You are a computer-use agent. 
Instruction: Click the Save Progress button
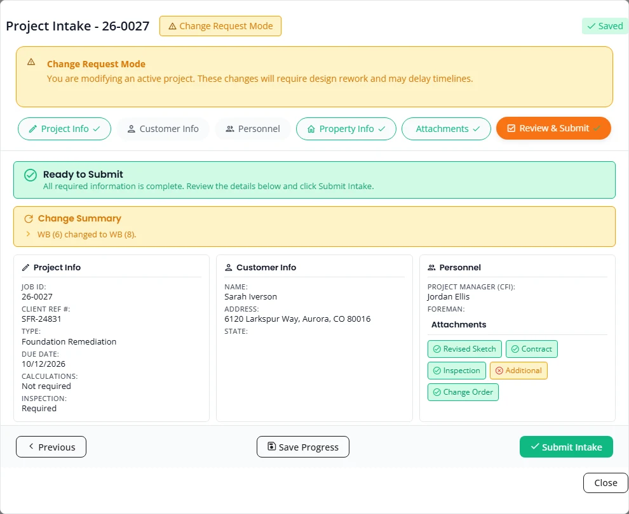(x=303, y=447)
